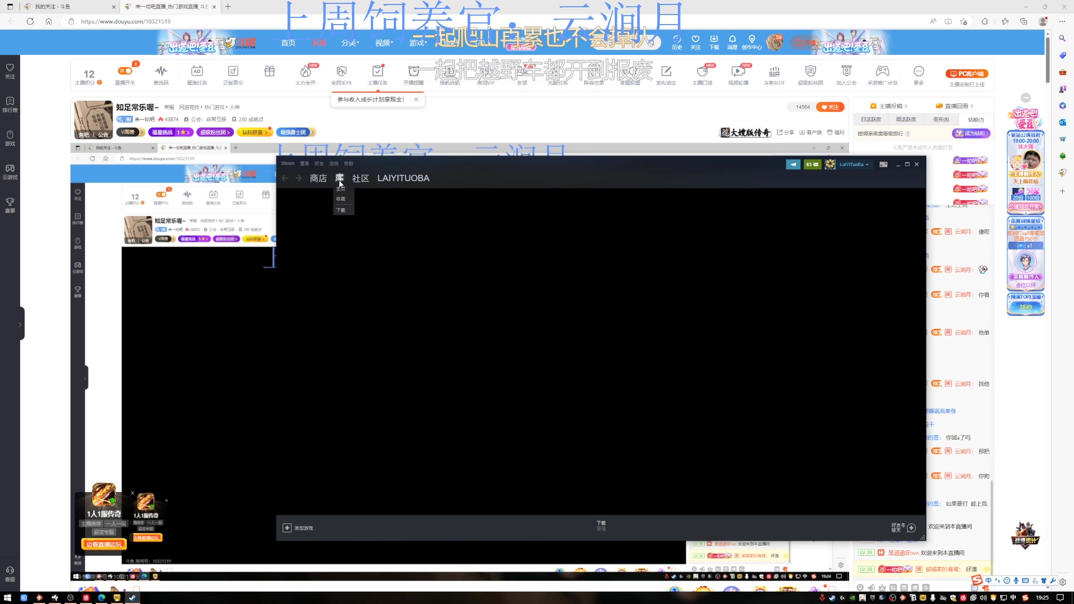Viewport: 1074px width, 604px height.
Task: Click the gift box icon in streamer toolbar
Action: tap(270, 71)
